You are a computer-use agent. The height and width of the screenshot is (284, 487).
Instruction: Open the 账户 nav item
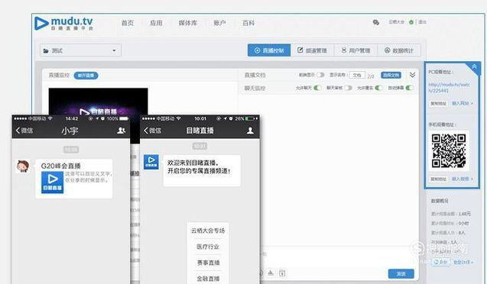(x=219, y=23)
